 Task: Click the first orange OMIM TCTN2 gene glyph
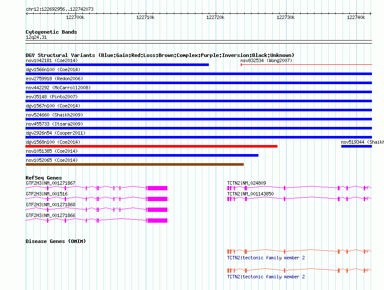pyautogui.click(x=299, y=251)
